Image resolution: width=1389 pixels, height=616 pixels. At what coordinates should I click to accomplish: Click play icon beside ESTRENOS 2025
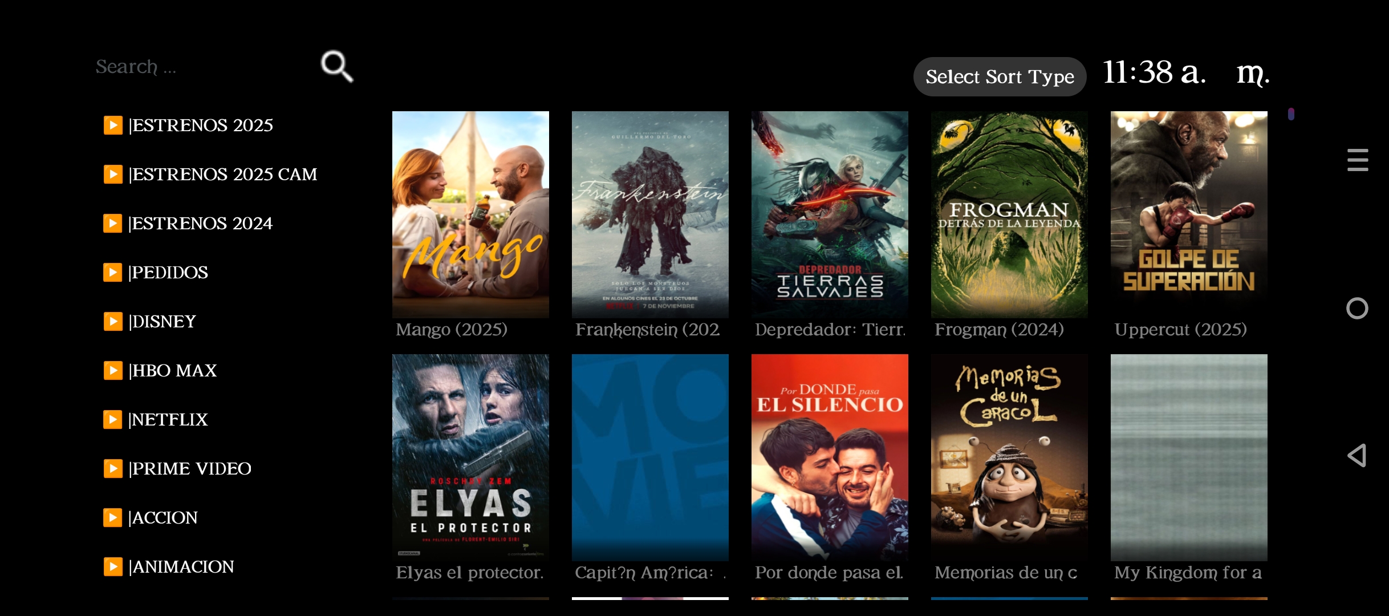coord(113,125)
